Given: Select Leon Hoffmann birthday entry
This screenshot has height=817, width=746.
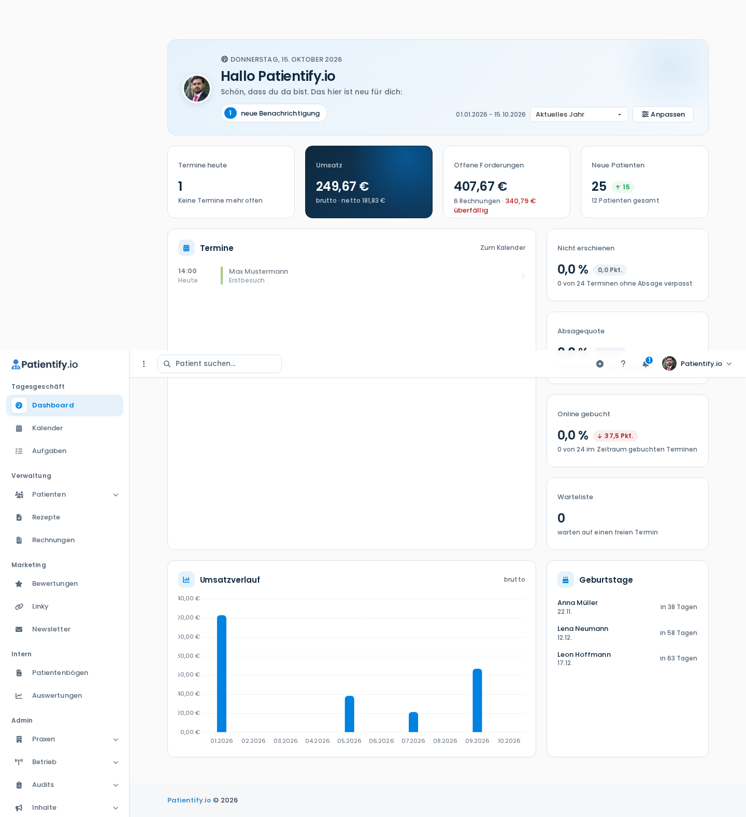Looking at the screenshot, I should 627,658.
